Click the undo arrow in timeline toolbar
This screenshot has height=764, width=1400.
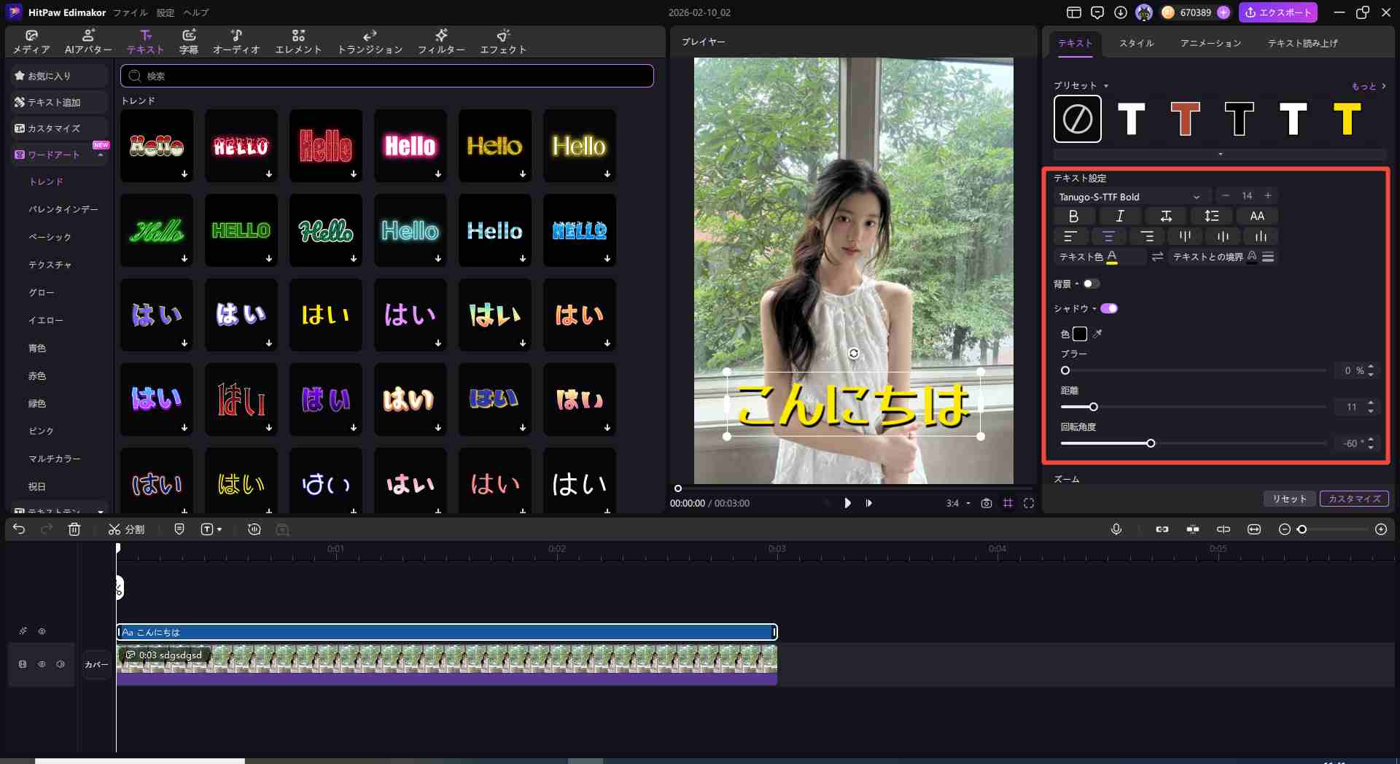[19, 529]
